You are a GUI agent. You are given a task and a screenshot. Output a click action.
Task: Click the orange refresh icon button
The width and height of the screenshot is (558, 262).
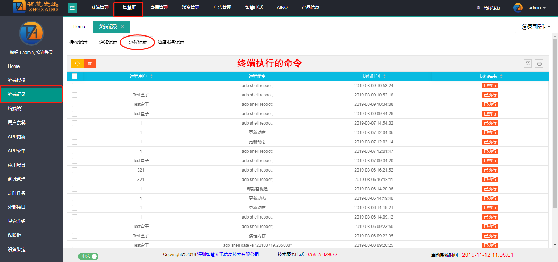click(x=77, y=63)
